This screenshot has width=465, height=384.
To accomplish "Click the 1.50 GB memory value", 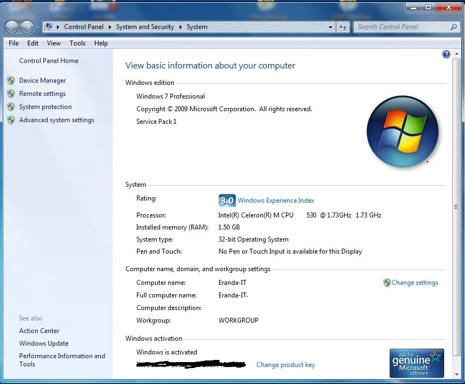I will 229,227.
